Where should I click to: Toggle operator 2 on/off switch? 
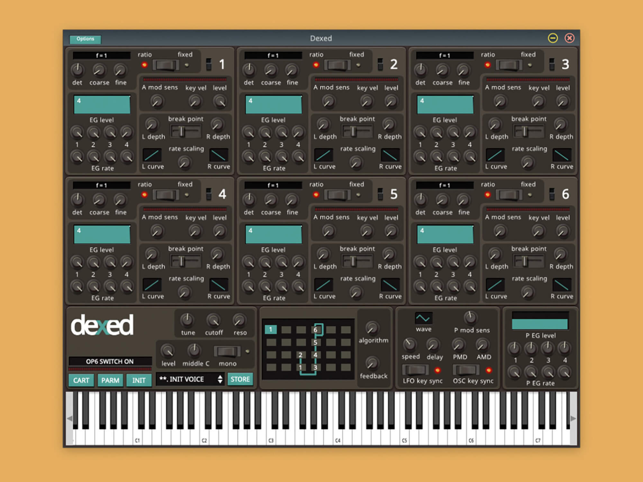point(380,64)
